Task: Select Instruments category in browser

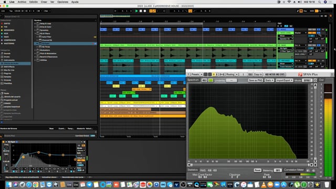Action: click(x=9, y=60)
